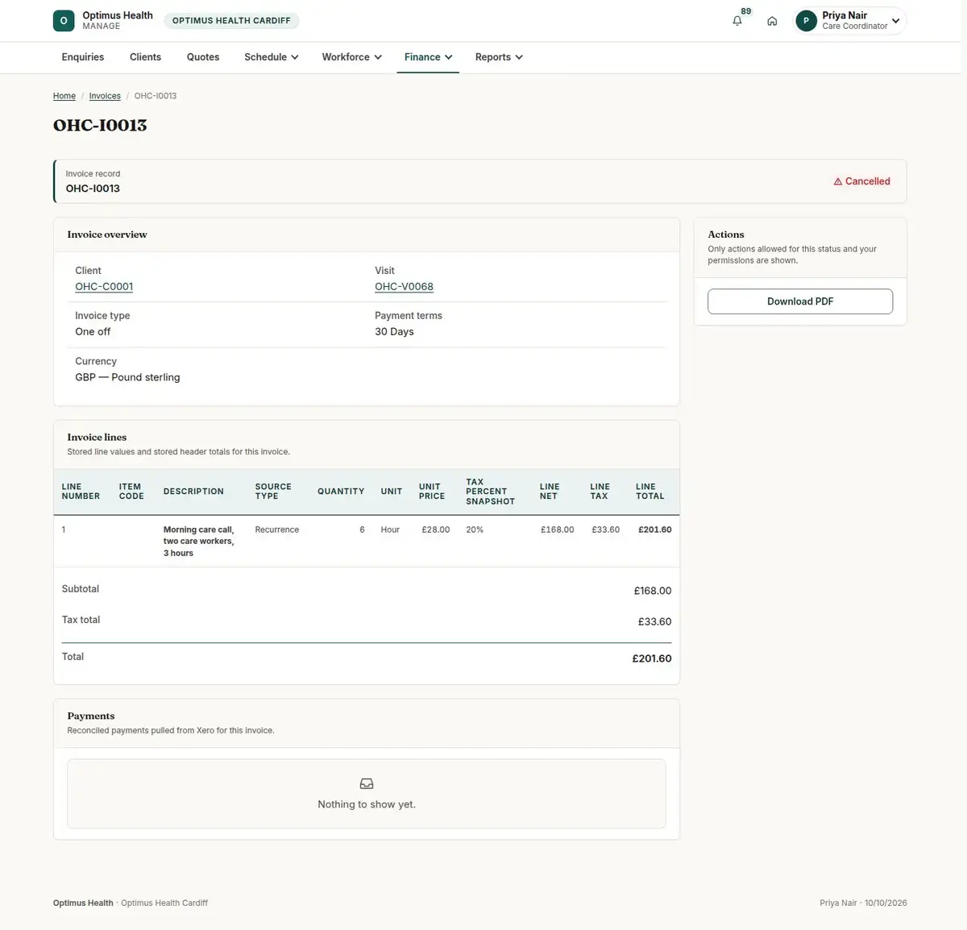The width and height of the screenshot is (967, 930).
Task: Download the invoice PDF
Action: [x=800, y=301]
